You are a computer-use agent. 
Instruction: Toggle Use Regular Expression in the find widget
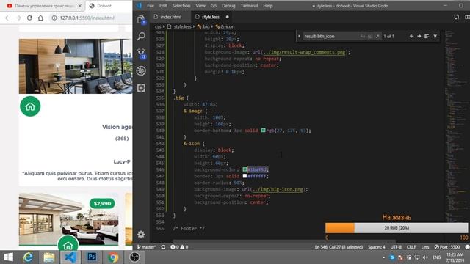coord(377,36)
